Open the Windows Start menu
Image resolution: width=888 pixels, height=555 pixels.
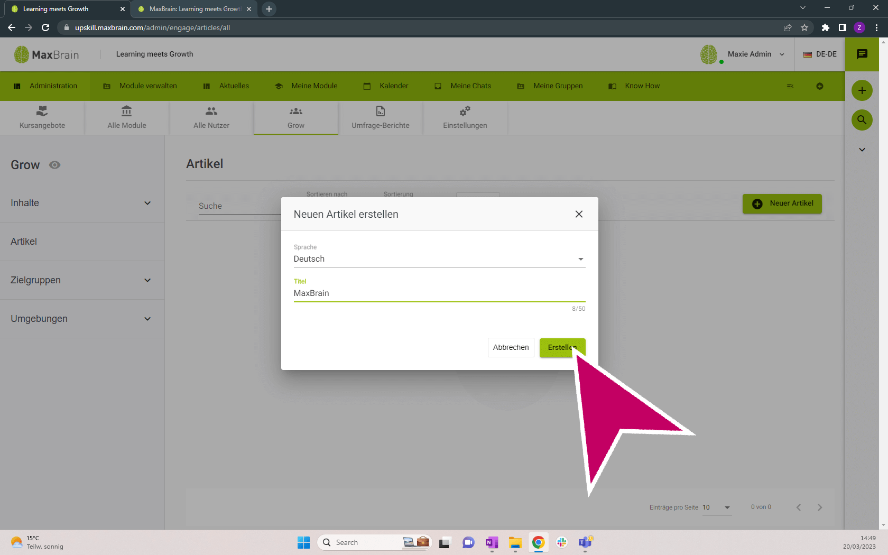click(303, 542)
